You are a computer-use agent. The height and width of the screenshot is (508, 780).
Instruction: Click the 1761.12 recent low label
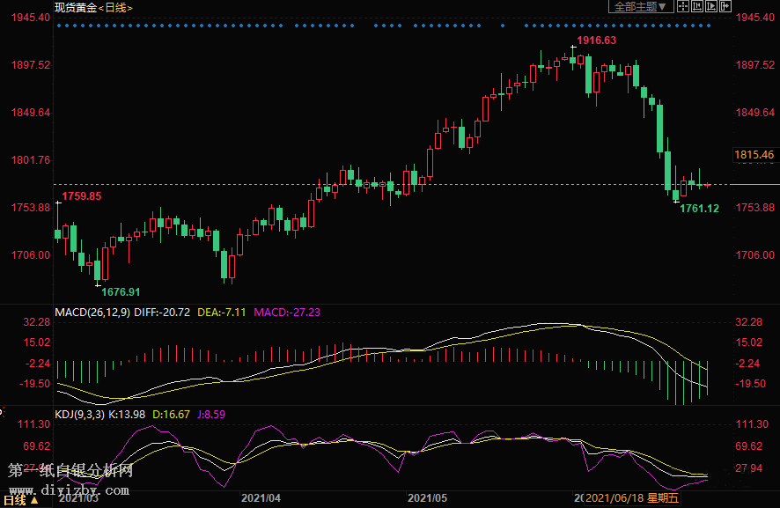click(x=699, y=209)
